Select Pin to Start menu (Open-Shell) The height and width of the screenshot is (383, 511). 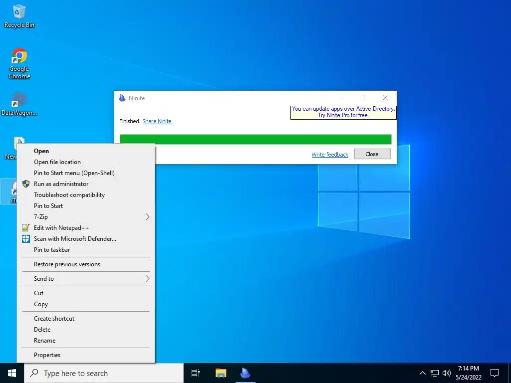tap(86, 173)
